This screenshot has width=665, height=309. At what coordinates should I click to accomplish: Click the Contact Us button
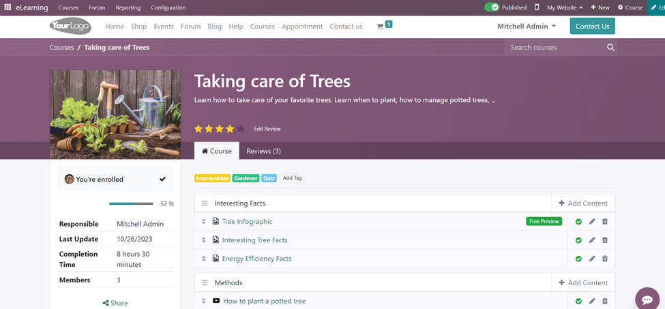[x=592, y=27]
